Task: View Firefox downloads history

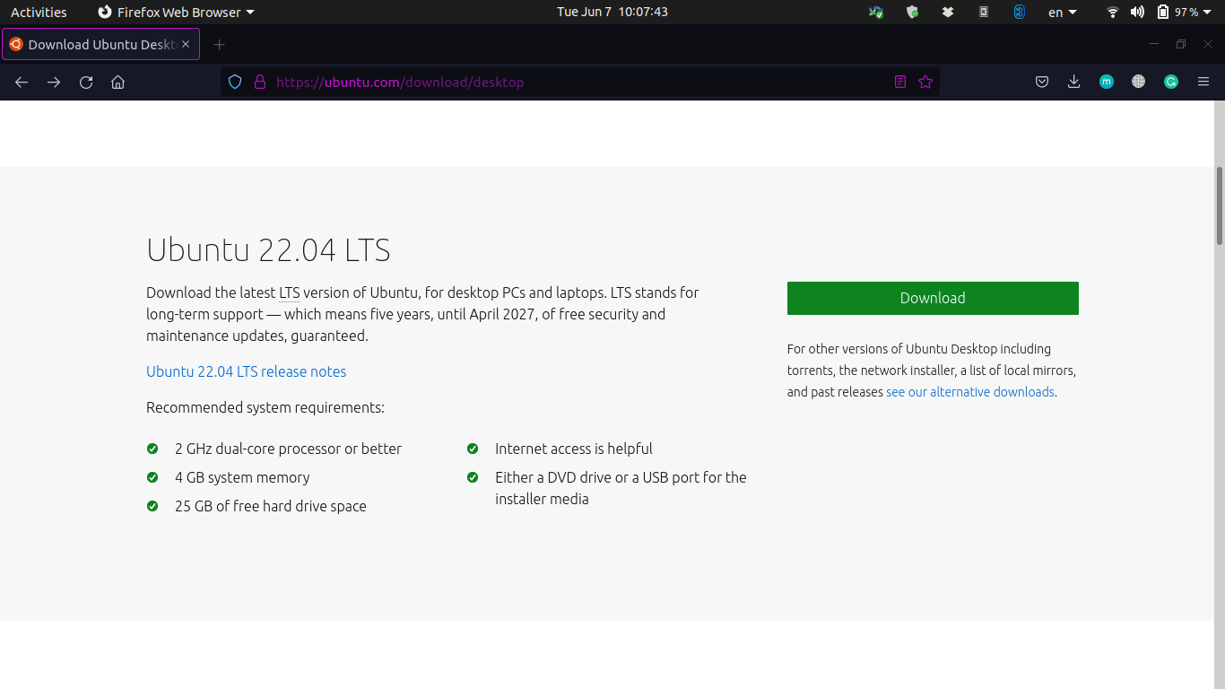Action: (x=1073, y=81)
